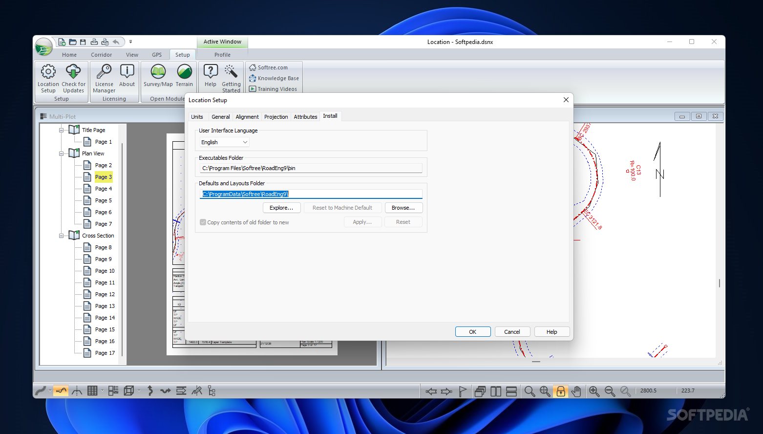Image resolution: width=763 pixels, height=434 pixels.
Task: Click the magnifier zoom window tool
Action: [x=530, y=391]
